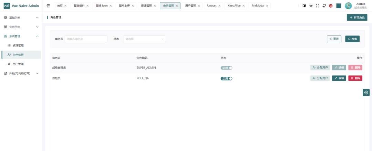Click 编辑 button for 质检员
Image resolution: width=372 pixels, height=151 pixels.
pos(339,78)
